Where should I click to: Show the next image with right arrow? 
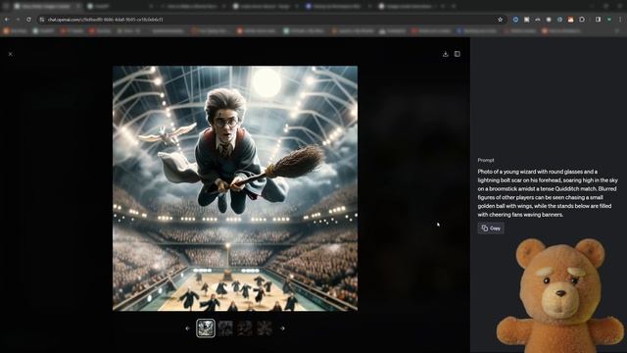(282, 328)
